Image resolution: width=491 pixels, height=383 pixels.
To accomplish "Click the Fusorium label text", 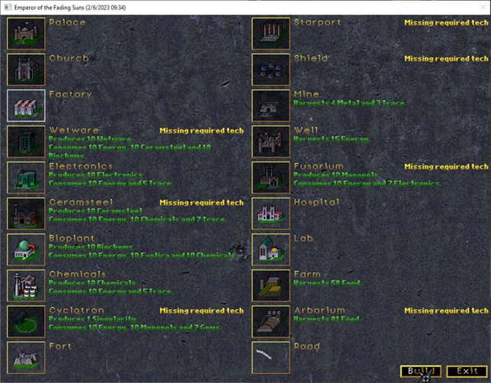I will click(x=318, y=166).
